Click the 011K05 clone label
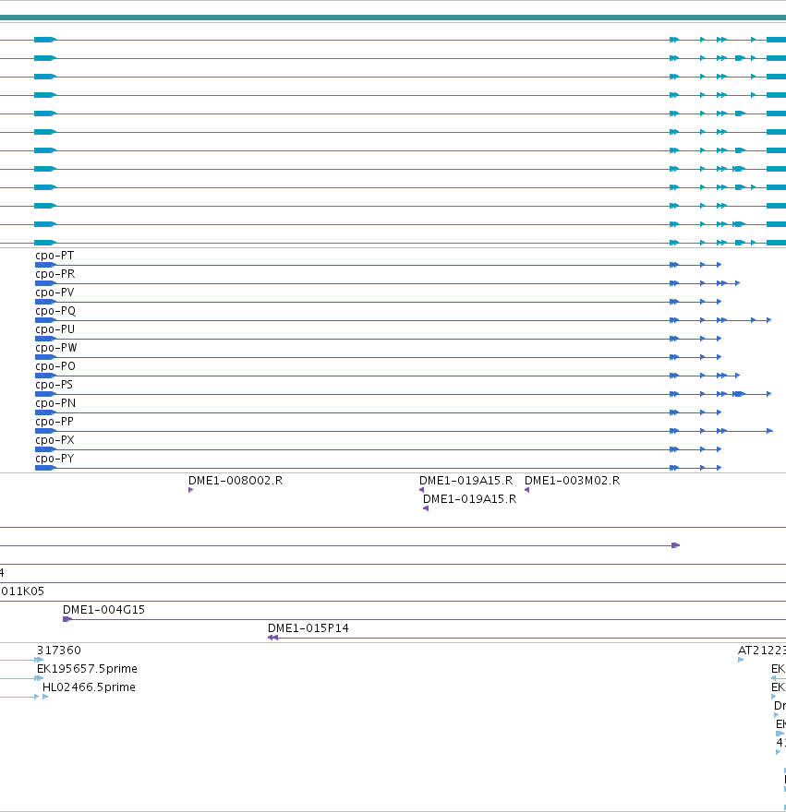Viewport: 786px width, 812px height. [x=22, y=591]
